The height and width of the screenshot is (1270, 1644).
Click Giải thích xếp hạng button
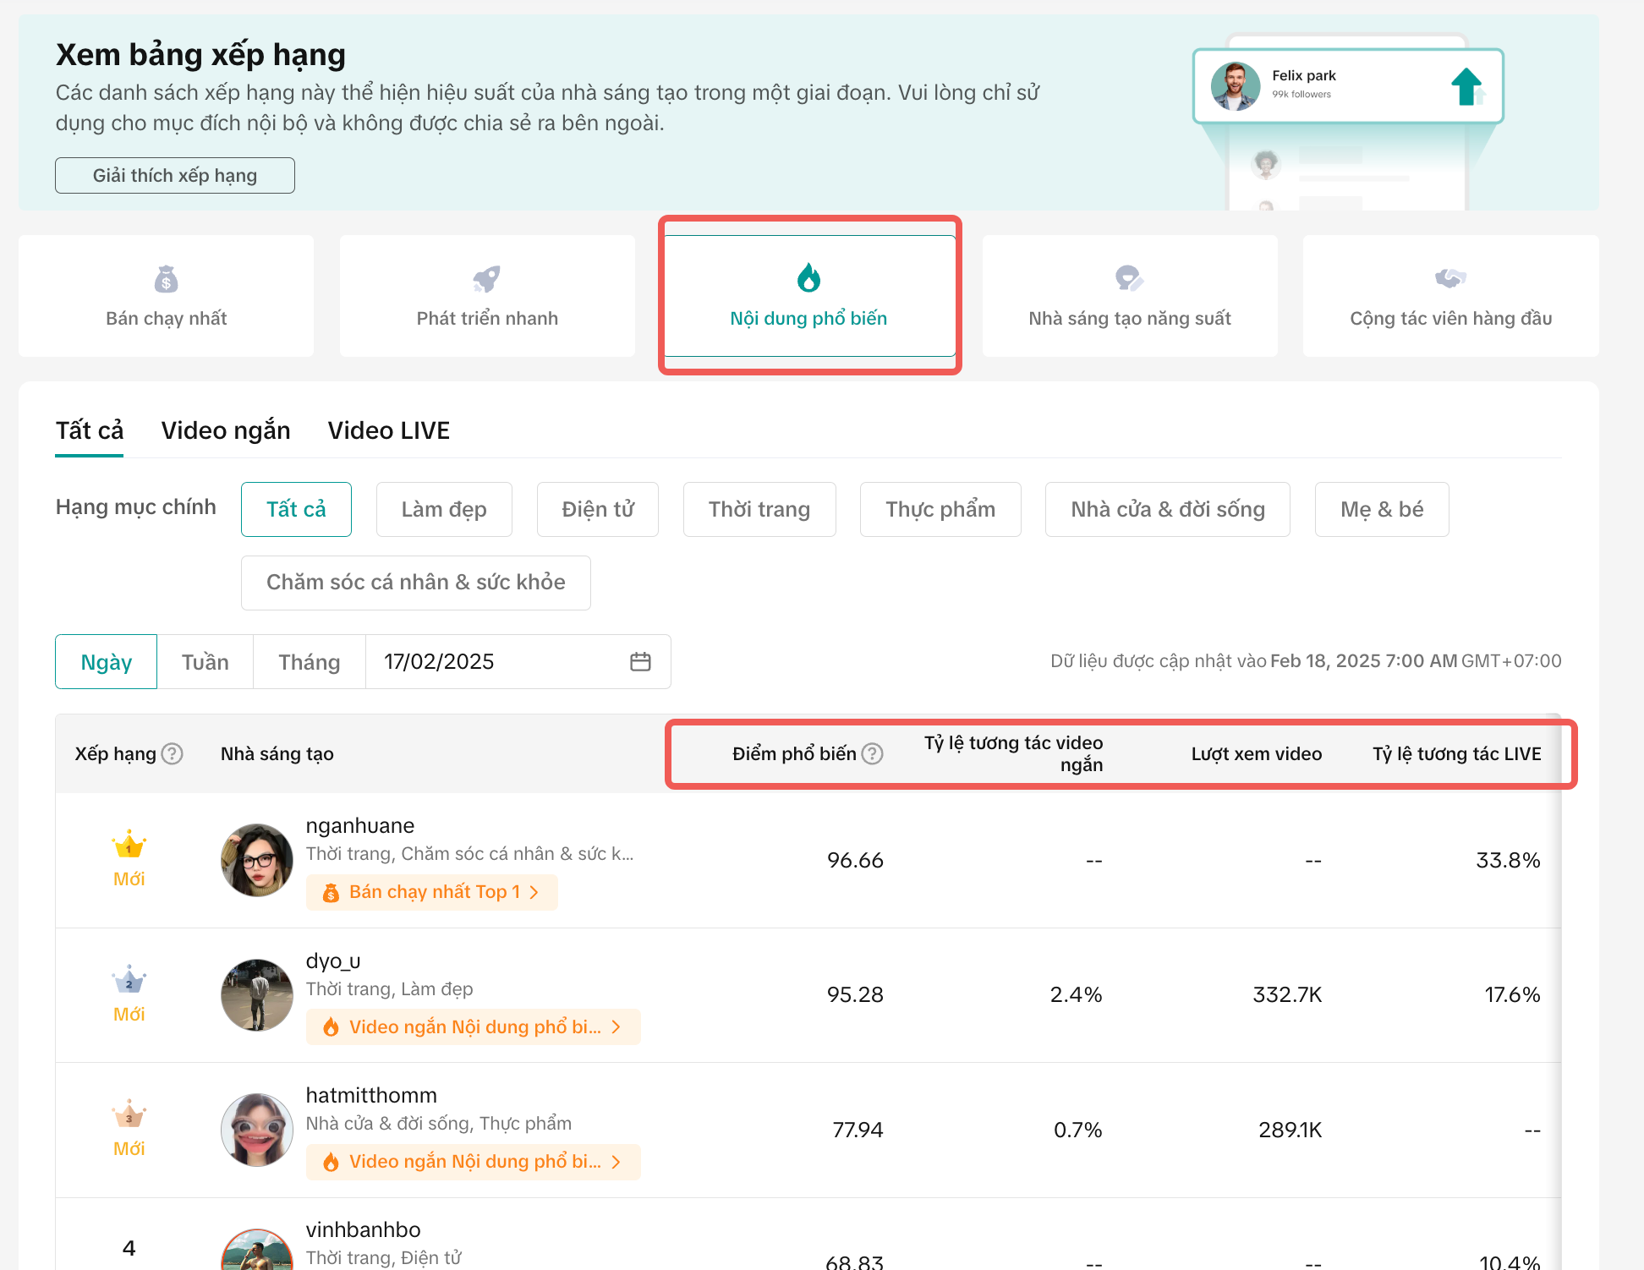175,175
